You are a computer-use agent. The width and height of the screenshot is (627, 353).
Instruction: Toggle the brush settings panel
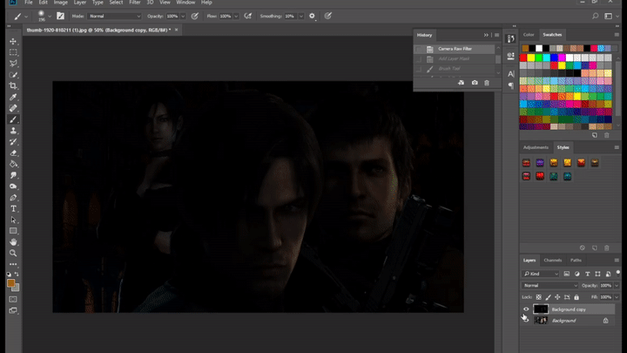60,16
